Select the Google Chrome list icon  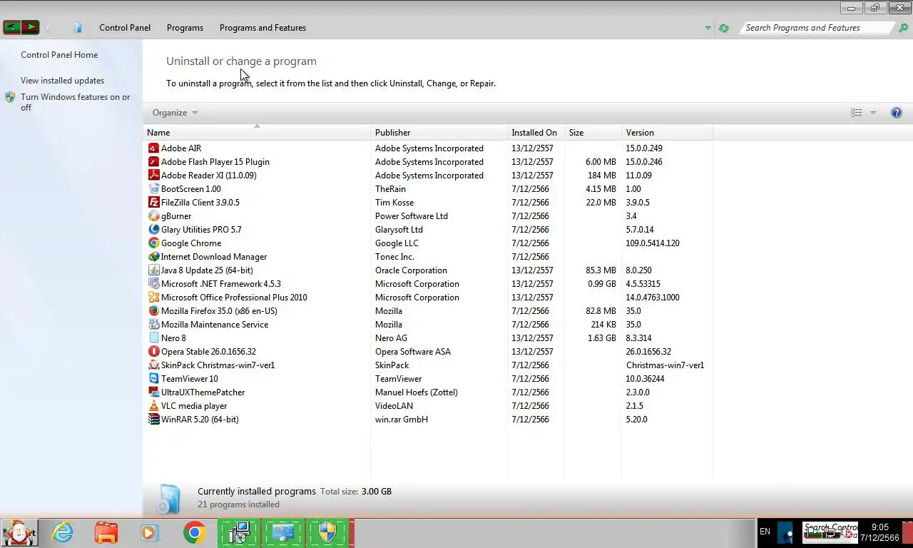153,243
